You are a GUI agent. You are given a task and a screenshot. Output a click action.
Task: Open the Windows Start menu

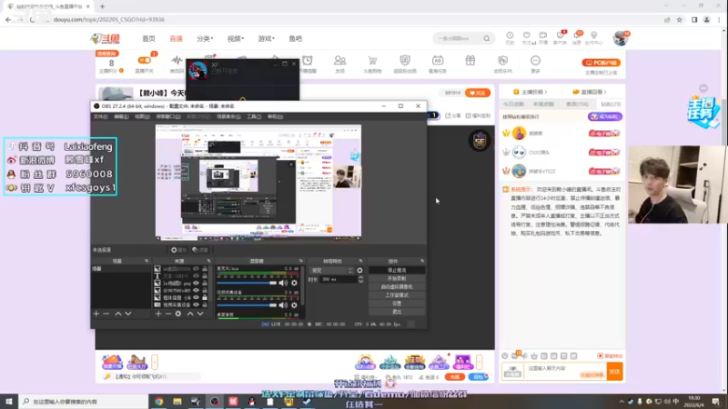point(9,402)
